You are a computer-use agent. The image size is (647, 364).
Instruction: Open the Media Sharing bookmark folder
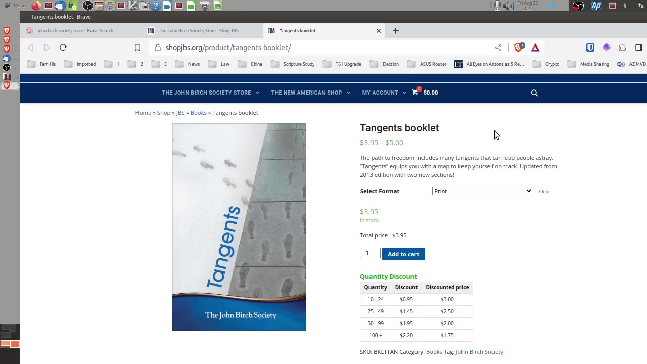pos(588,64)
